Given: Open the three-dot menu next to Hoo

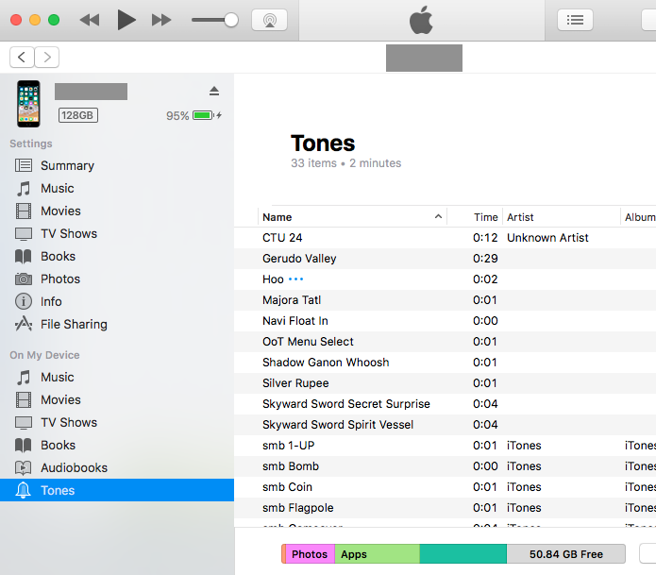Looking at the screenshot, I should 295,279.
